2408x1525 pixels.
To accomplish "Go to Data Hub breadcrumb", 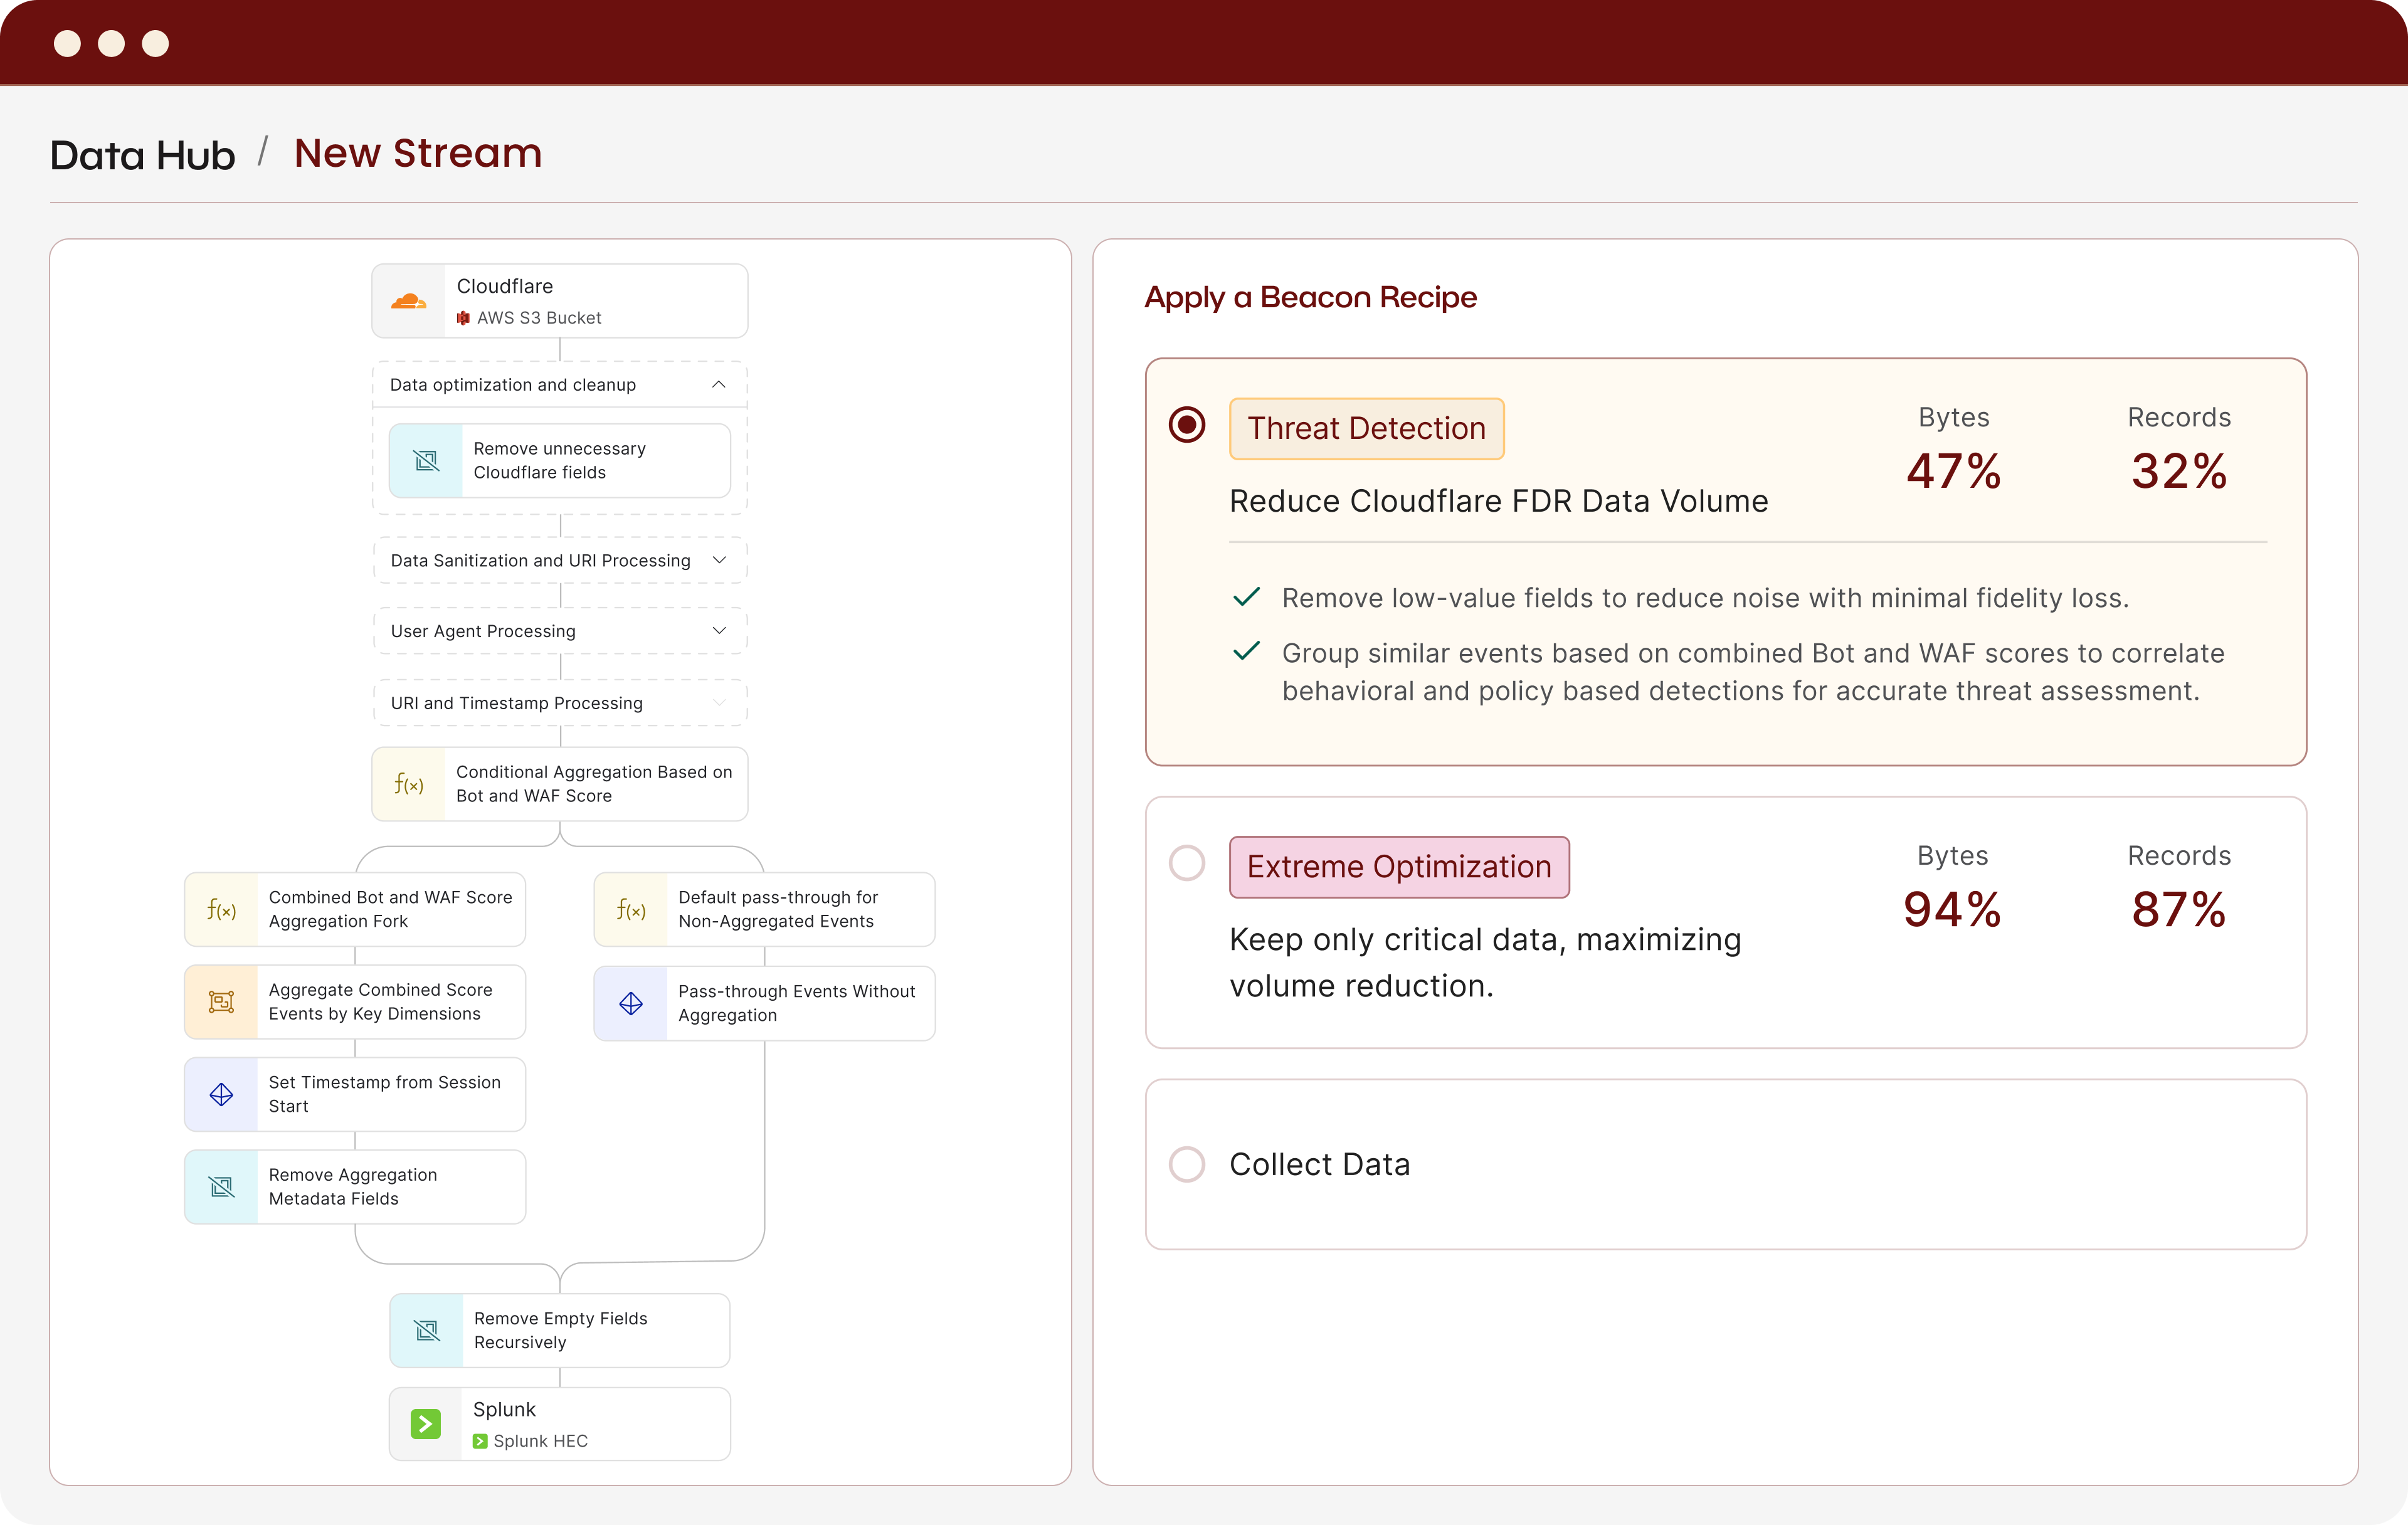I will click(x=142, y=155).
